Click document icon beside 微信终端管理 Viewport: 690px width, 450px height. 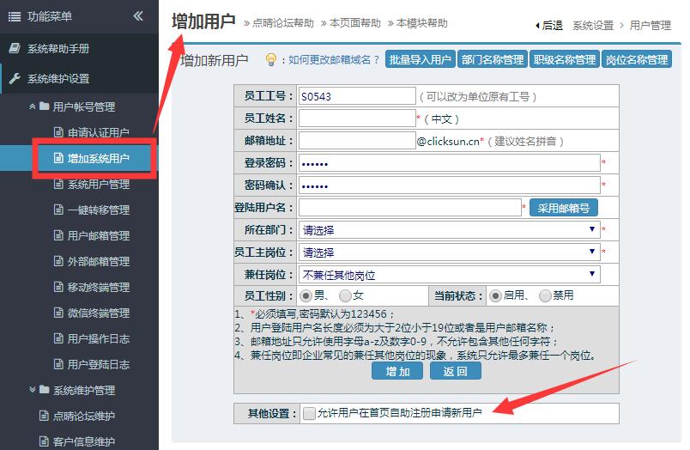58,313
